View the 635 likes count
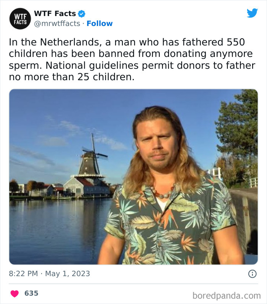 [x=31, y=293]
